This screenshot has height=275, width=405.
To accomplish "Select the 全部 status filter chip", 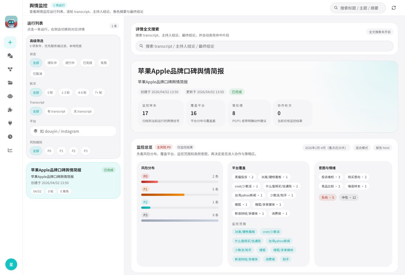I will [x=36, y=63].
